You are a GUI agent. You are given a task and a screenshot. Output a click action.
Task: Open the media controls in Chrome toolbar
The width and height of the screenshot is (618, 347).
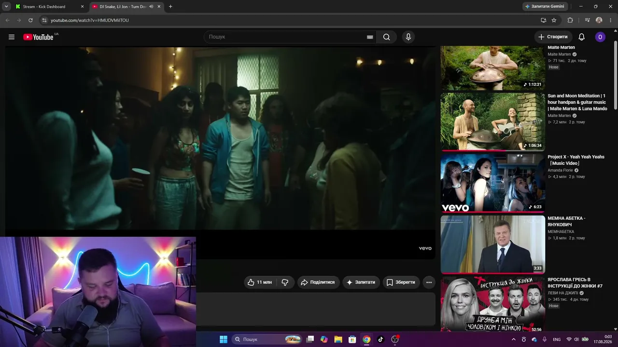click(588, 20)
